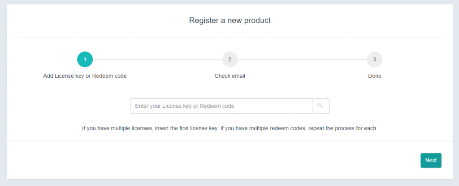Click the progress line between steps 2 and 3
This screenshot has height=186, width=459.
pos(302,59)
